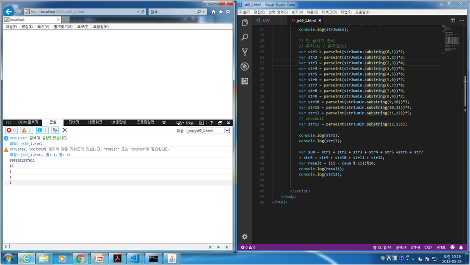The height and width of the screenshot is (265, 470).
Task: Open F12 developer tools help
Action: [x=211, y=123]
